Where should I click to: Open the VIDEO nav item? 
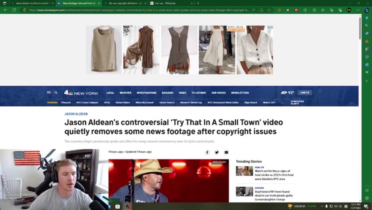[182, 93]
